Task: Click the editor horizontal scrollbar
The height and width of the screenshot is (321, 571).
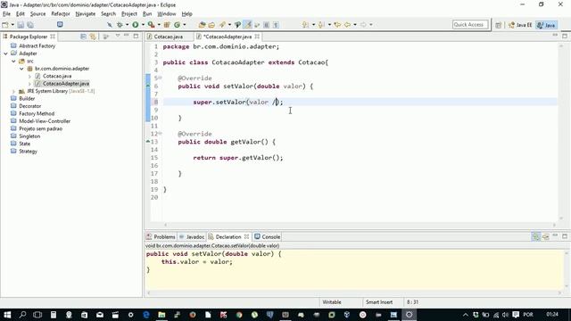Action: click(x=360, y=225)
